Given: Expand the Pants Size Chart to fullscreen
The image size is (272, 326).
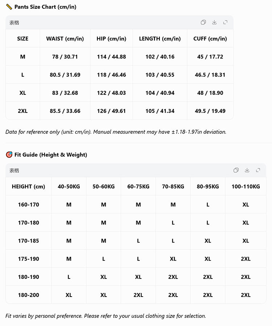Looking at the screenshot, I should pos(225,22).
